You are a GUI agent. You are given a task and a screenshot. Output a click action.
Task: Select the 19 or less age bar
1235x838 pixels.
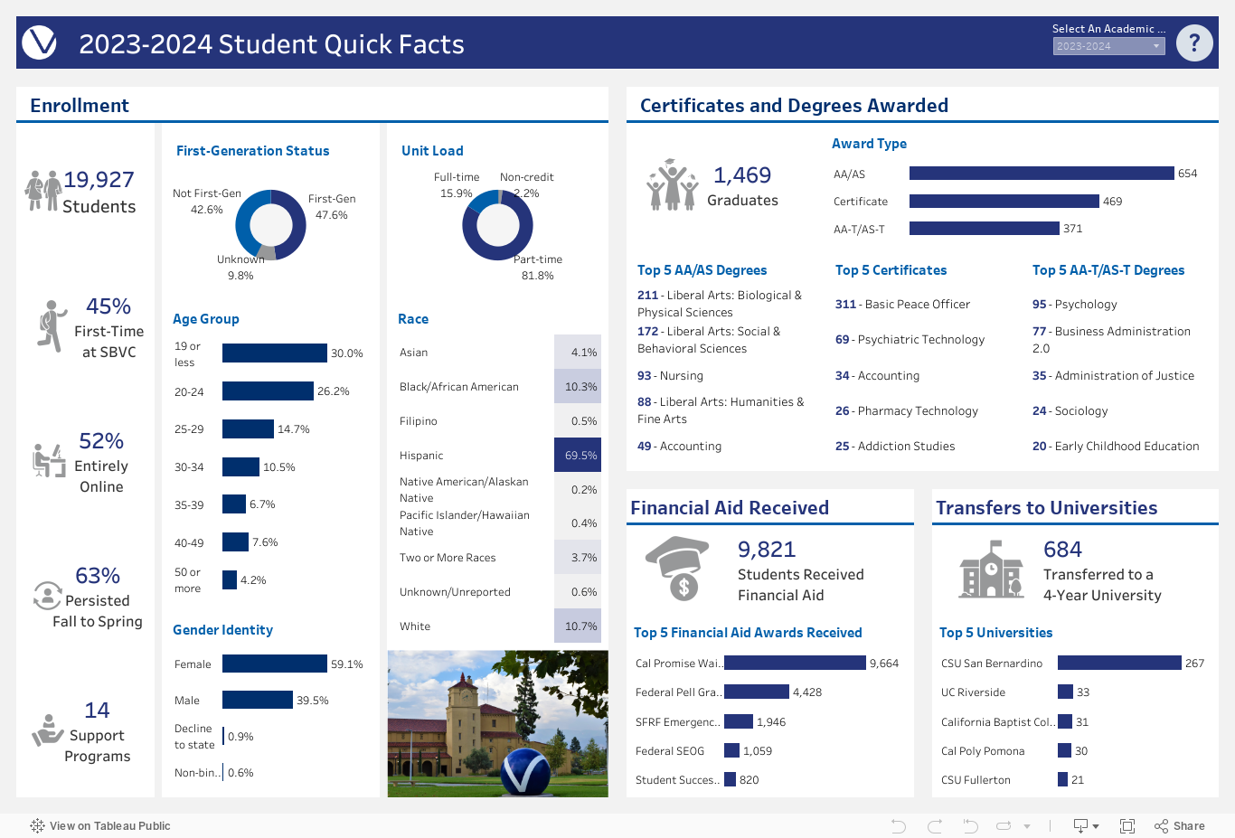pyautogui.click(x=275, y=353)
